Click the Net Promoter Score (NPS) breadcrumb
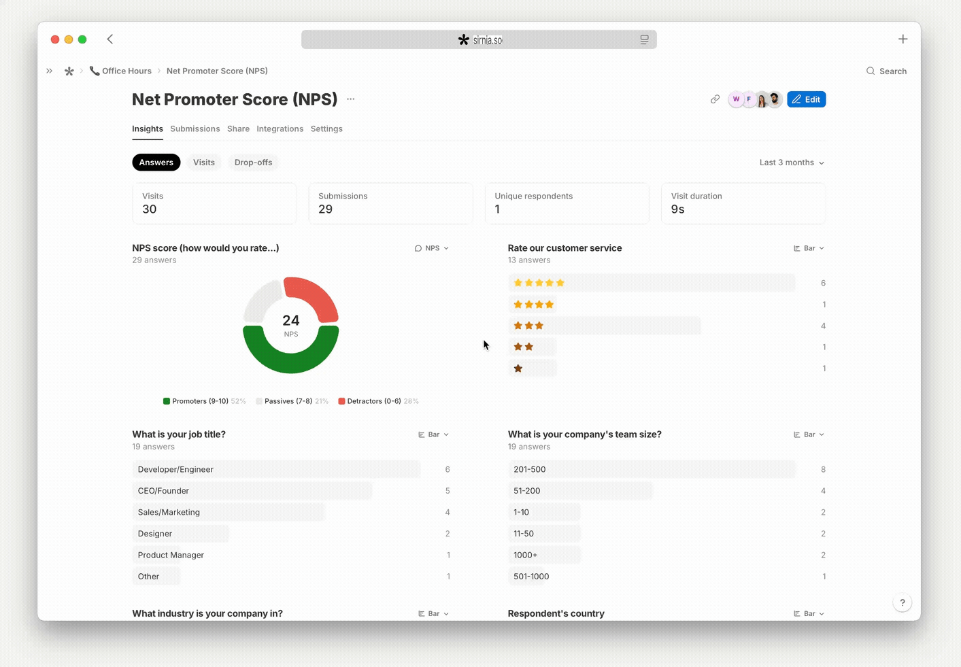961x667 pixels. (x=217, y=71)
